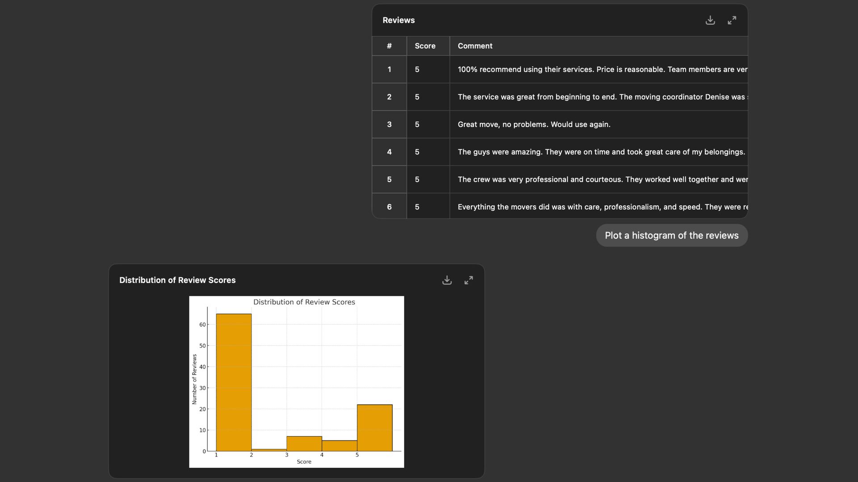Download the Distribution of Review Scores chart

pyautogui.click(x=447, y=280)
